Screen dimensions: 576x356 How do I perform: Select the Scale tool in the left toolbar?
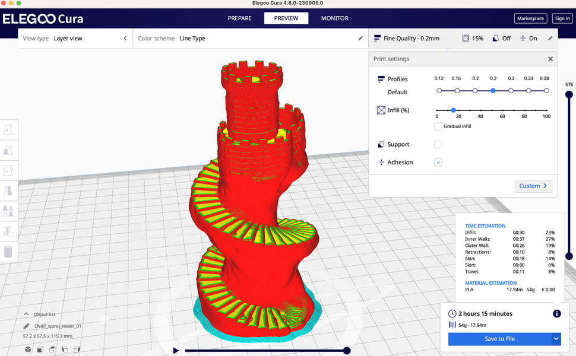point(9,150)
